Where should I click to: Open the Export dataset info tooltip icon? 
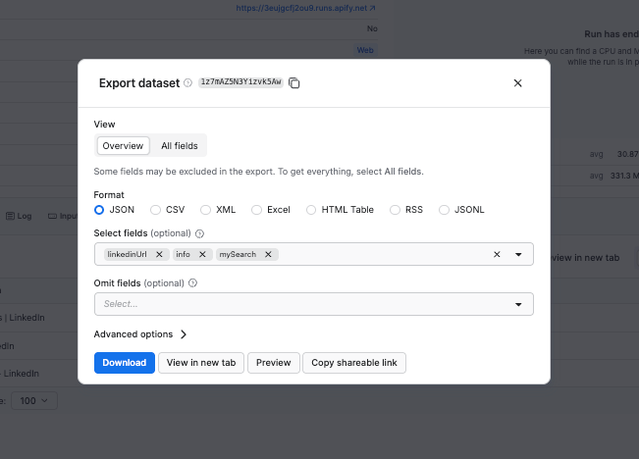(187, 83)
